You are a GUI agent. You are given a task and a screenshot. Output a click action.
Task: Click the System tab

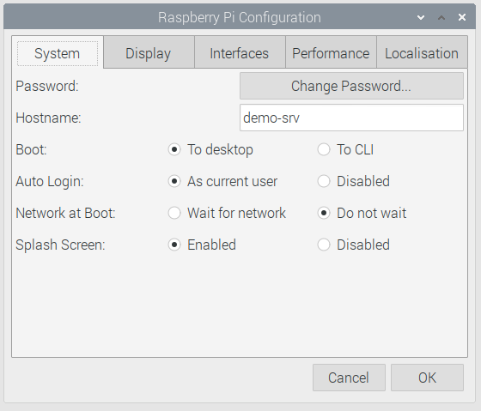coord(58,53)
